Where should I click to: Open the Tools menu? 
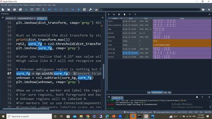tap(45, 5)
